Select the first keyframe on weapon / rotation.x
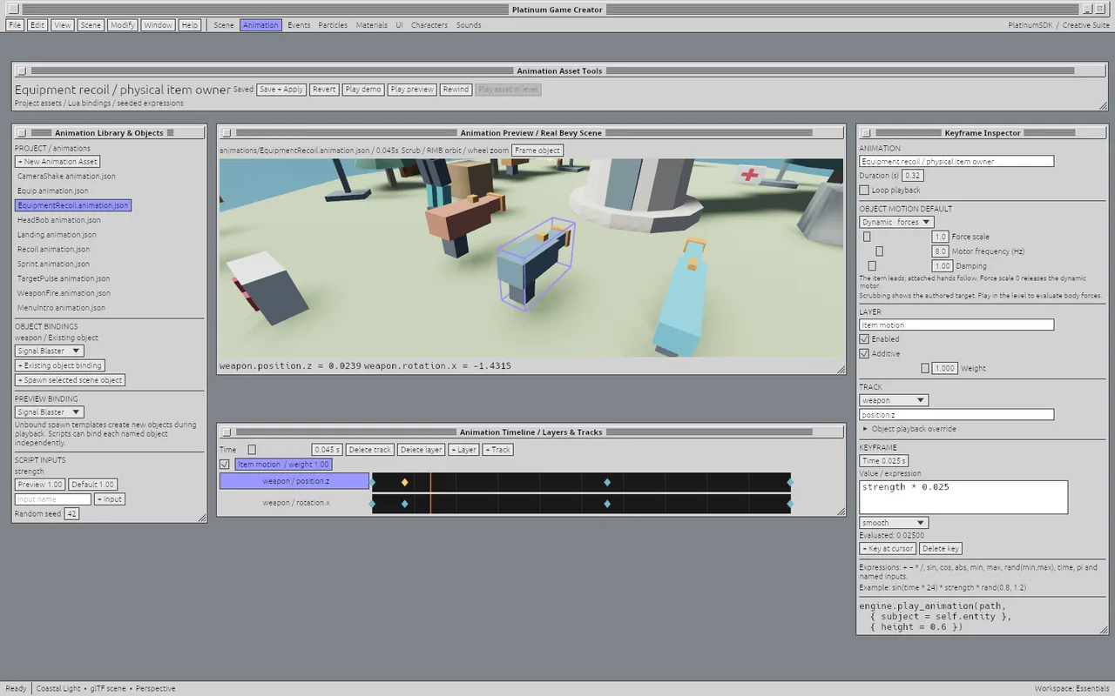This screenshot has height=696, width=1115. [x=373, y=504]
